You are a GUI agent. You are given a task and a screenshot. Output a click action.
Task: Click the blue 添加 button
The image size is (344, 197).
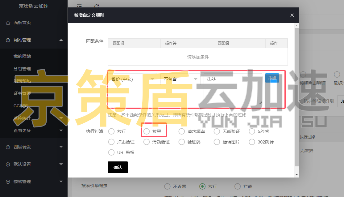tap(272, 78)
